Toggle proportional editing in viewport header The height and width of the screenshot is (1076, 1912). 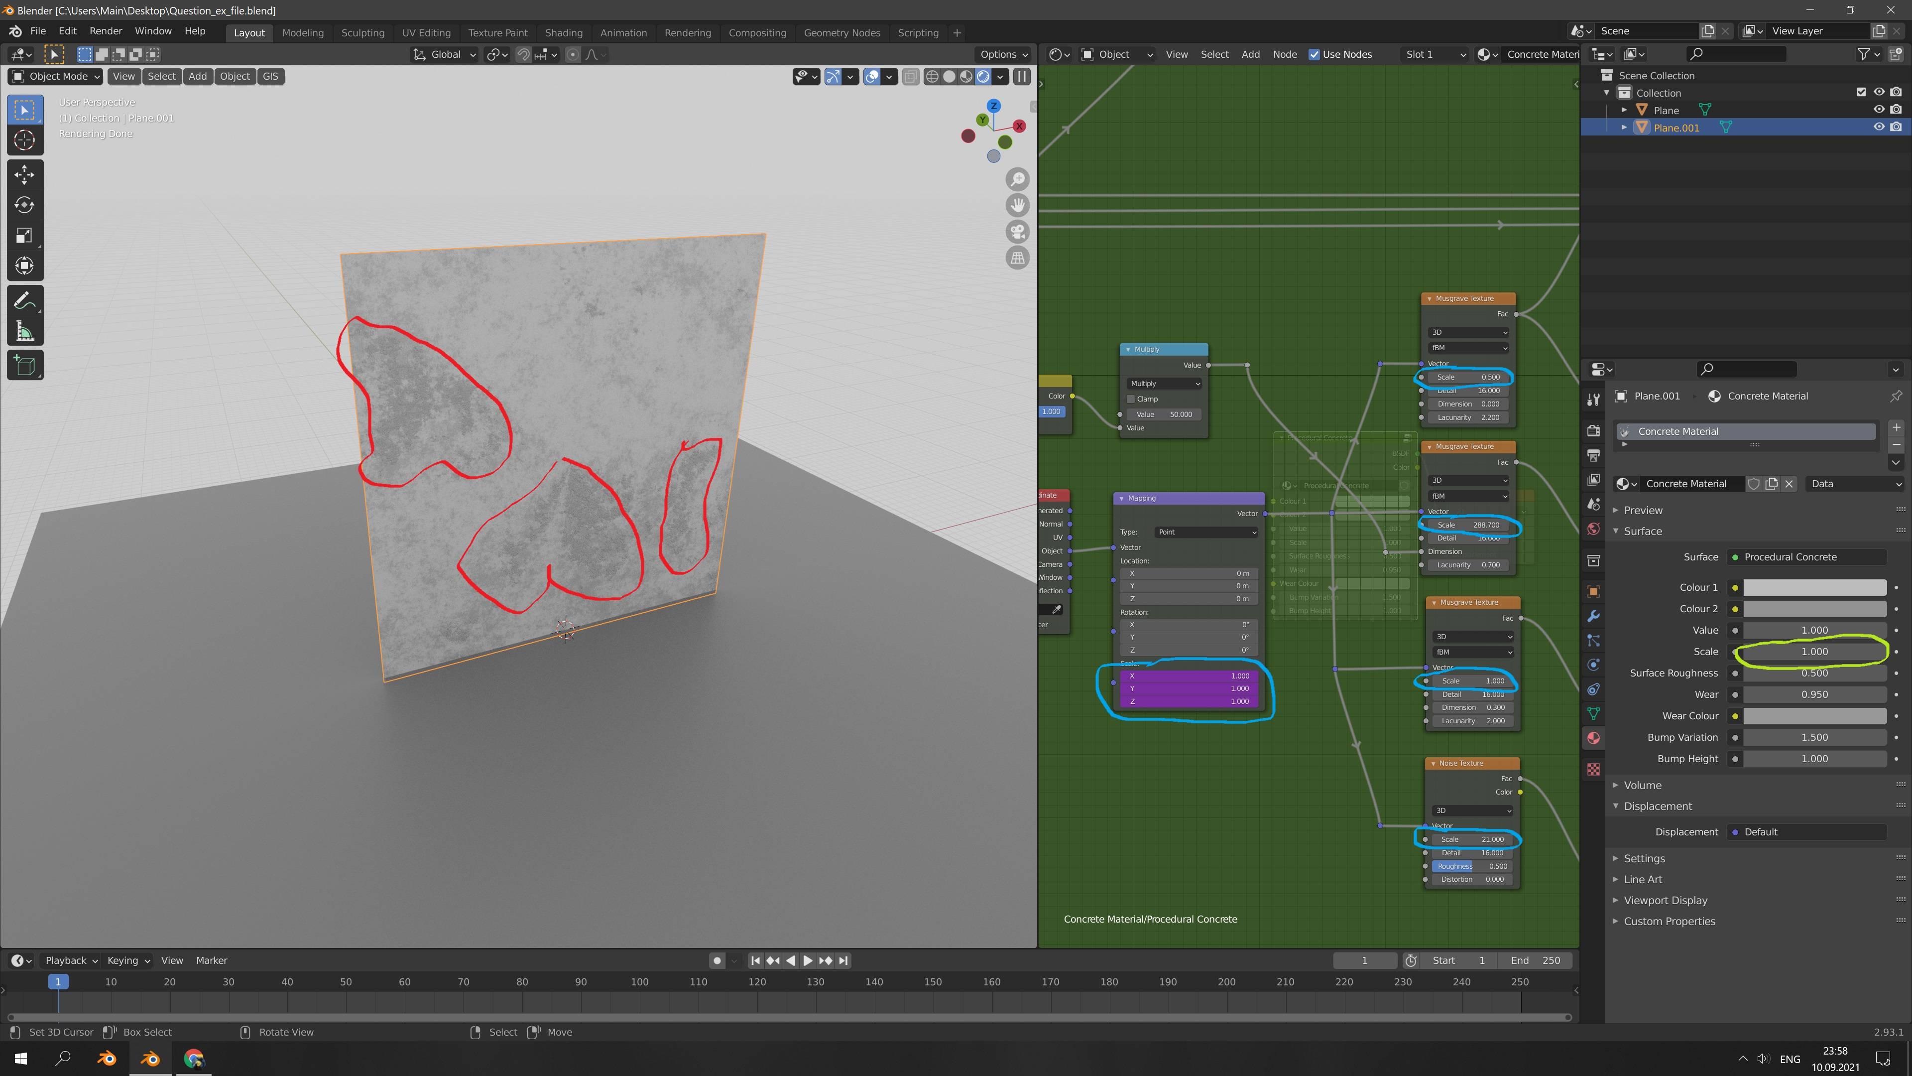[x=572, y=54]
